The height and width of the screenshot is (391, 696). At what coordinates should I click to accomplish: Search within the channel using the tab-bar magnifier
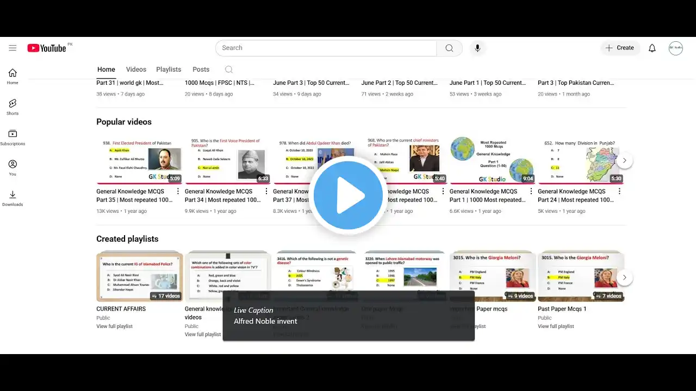tap(229, 70)
